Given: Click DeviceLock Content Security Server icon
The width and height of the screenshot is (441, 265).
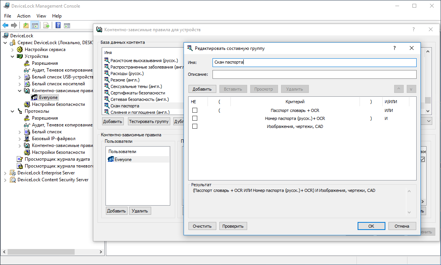Looking at the screenshot, I should click(13, 180).
